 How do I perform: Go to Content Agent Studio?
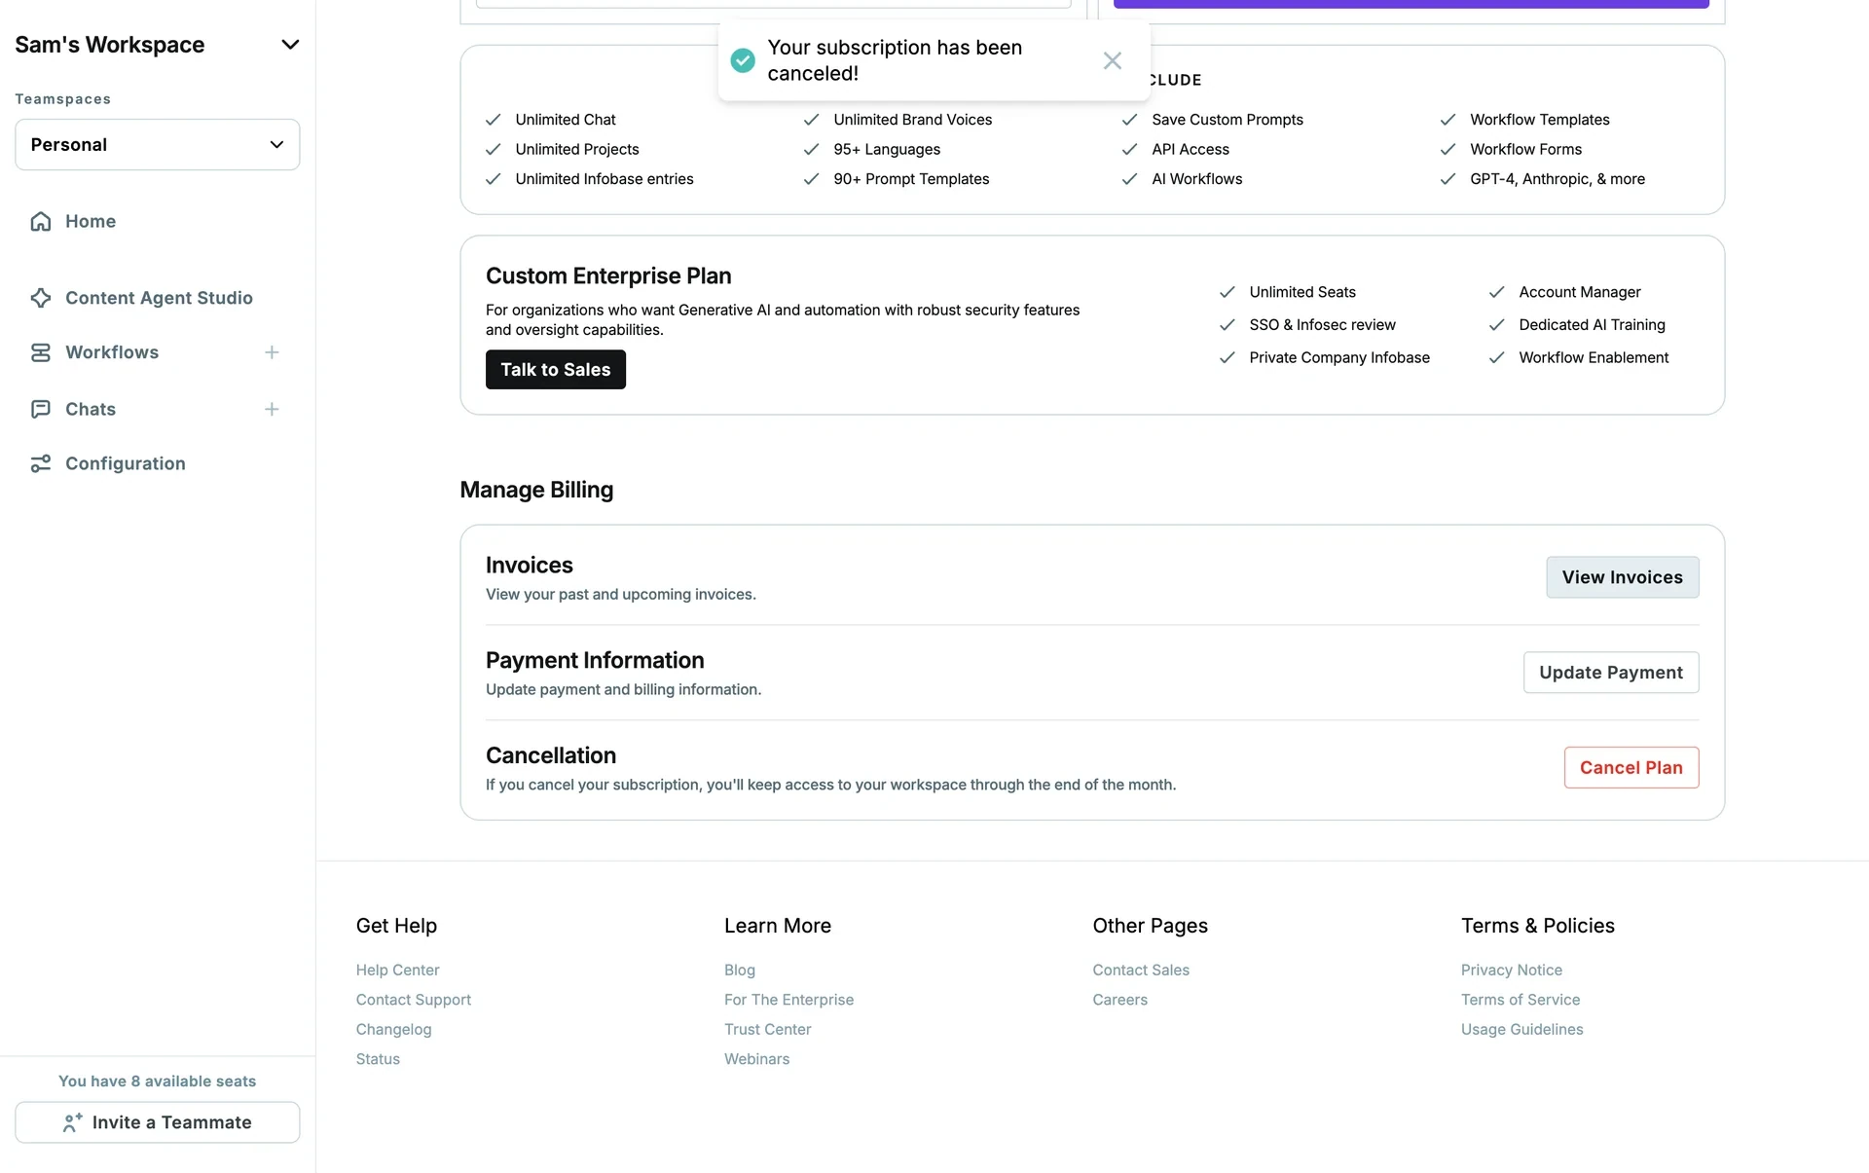(159, 298)
